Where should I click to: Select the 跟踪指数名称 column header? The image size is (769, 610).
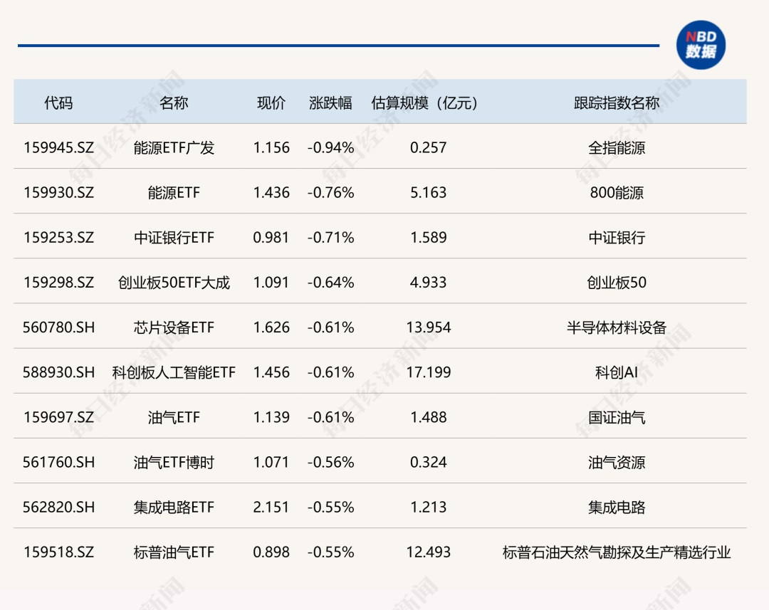click(x=617, y=102)
